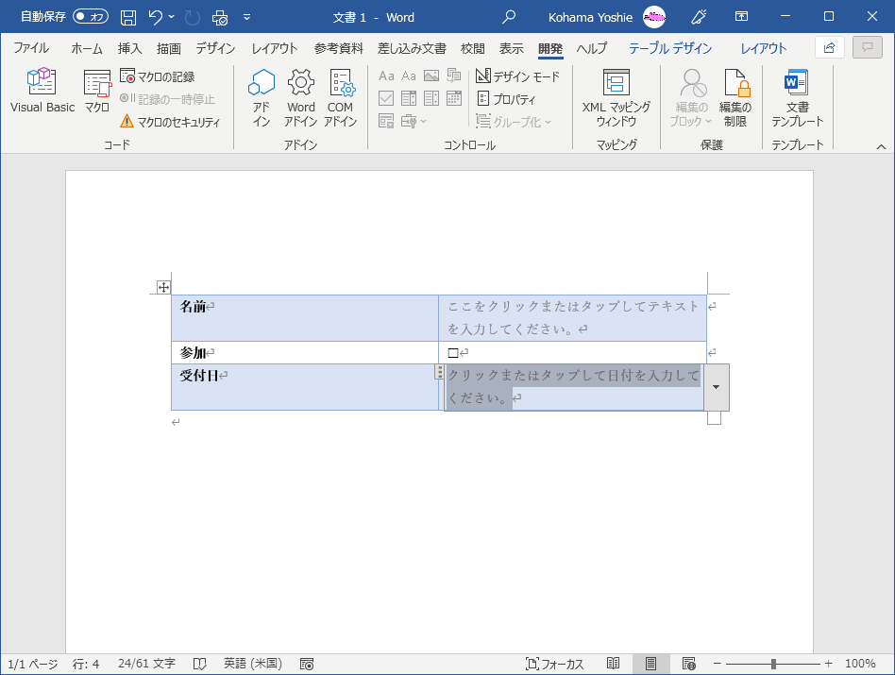Viewport: 895px width, 675px height.
Task: Insert combo box content control
Action: coord(409,99)
